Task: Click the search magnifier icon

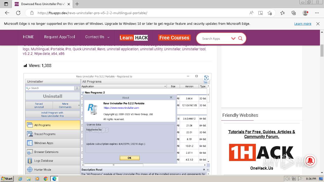Action: pyautogui.click(x=240, y=39)
